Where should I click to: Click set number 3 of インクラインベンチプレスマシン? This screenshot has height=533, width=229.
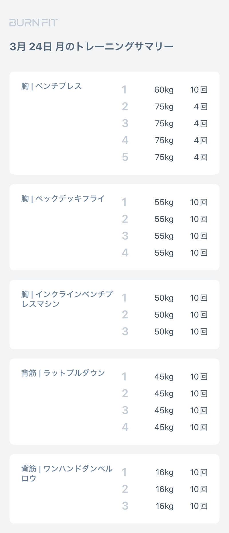(125, 332)
